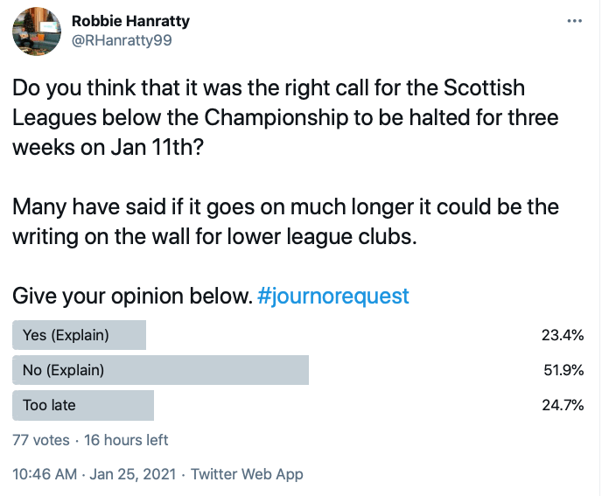Click the '77 votes' count
Screen dimensions: 602x496
click(x=40, y=440)
